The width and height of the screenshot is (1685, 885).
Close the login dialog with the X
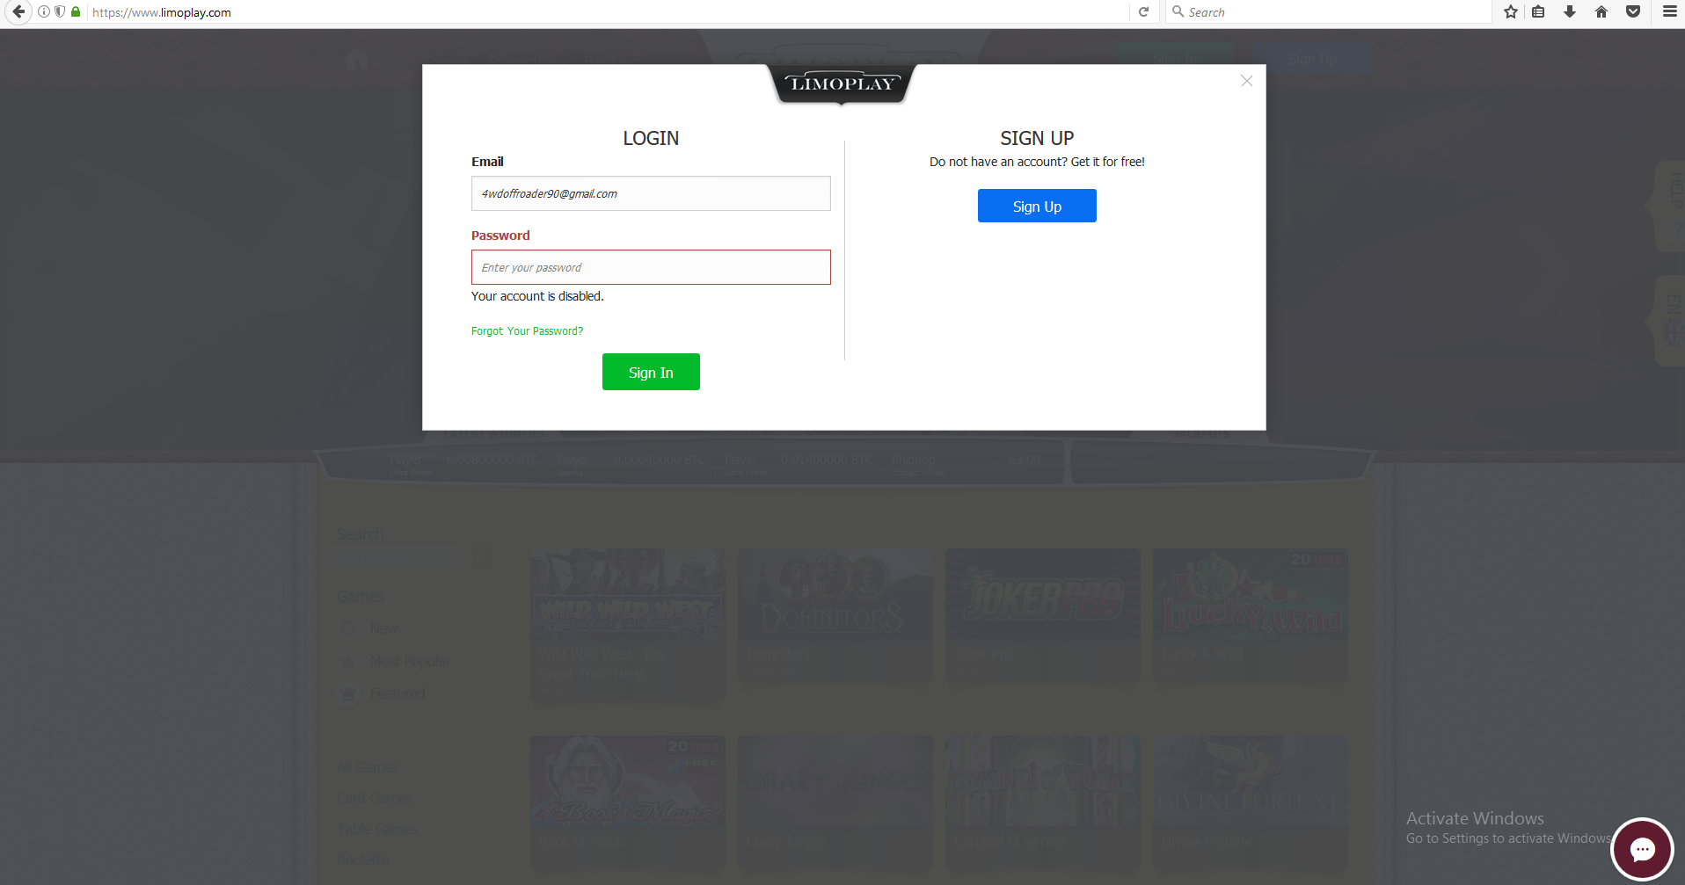[1246, 81]
